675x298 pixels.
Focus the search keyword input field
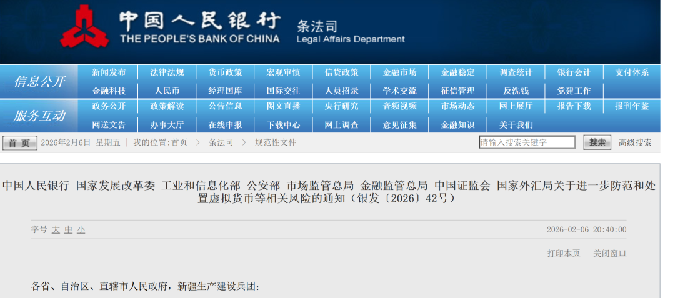point(527,142)
